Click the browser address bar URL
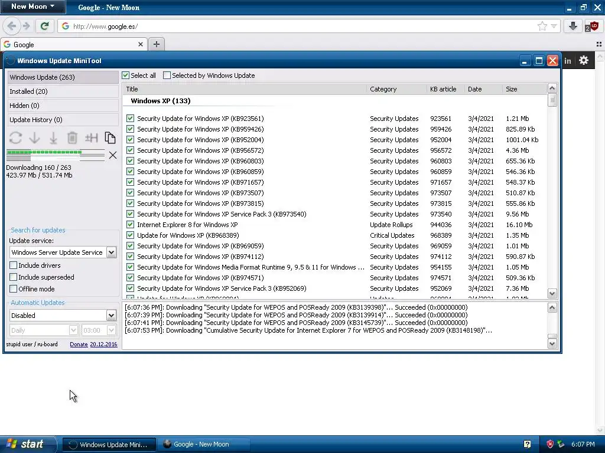 (105, 27)
